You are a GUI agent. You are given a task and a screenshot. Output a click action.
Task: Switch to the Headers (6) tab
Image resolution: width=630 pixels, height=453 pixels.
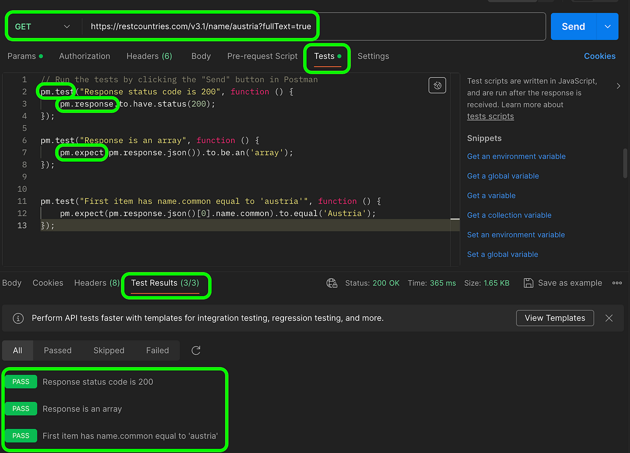point(149,56)
